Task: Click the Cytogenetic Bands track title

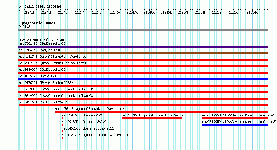Action: pyautogui.click(x=37, y=23)
